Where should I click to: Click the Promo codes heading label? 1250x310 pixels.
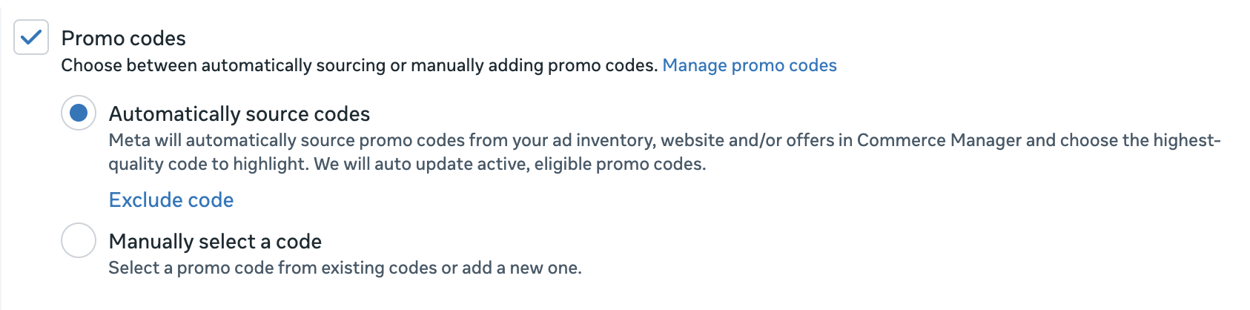(123, 38)
